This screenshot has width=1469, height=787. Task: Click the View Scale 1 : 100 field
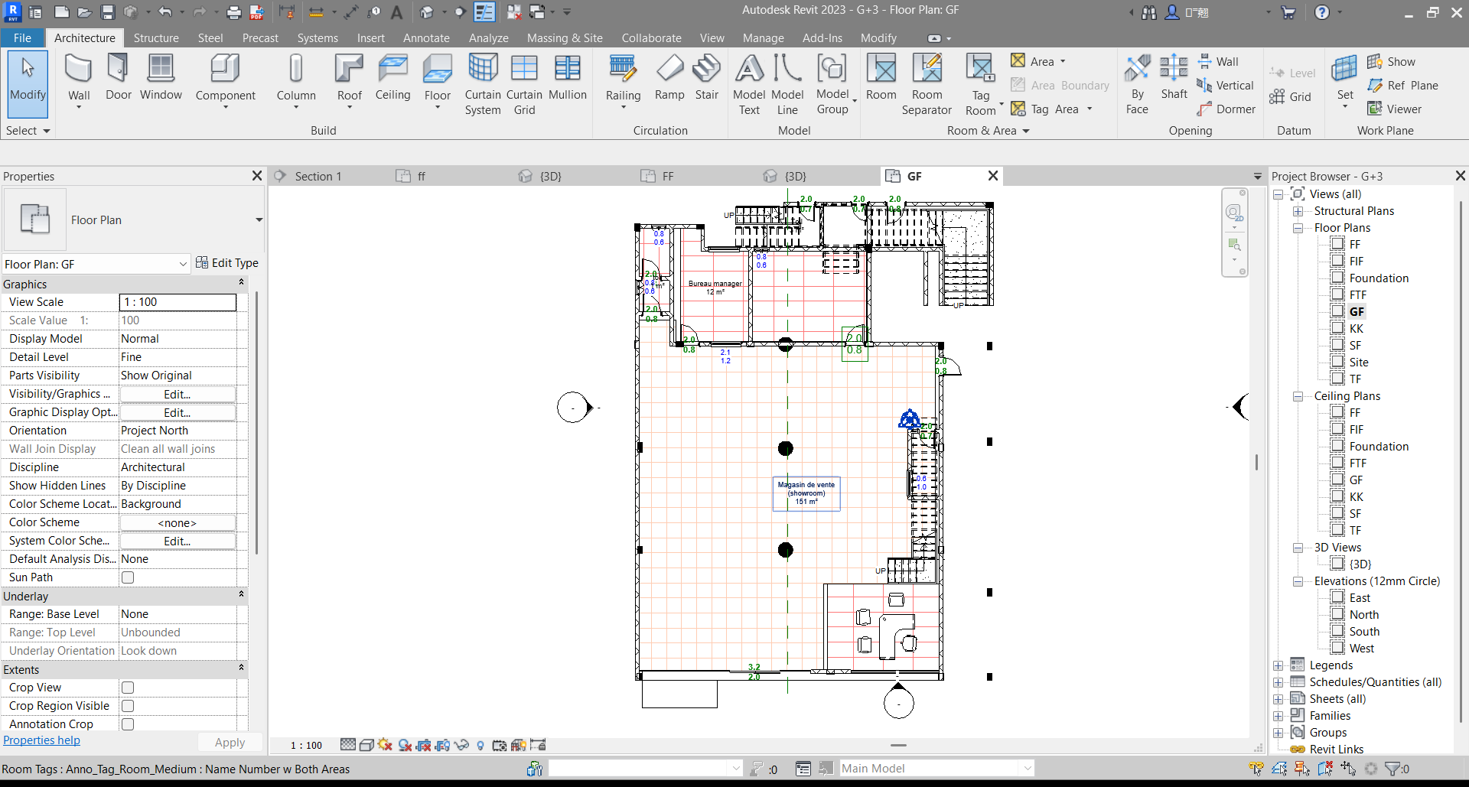178,302
